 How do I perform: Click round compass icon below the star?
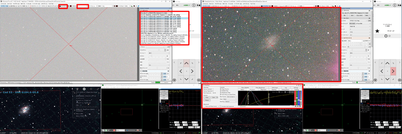386,36
